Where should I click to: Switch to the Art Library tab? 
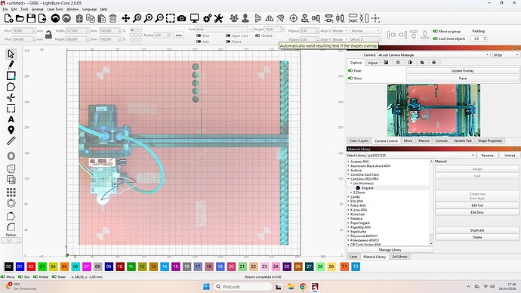coord(399,257)
